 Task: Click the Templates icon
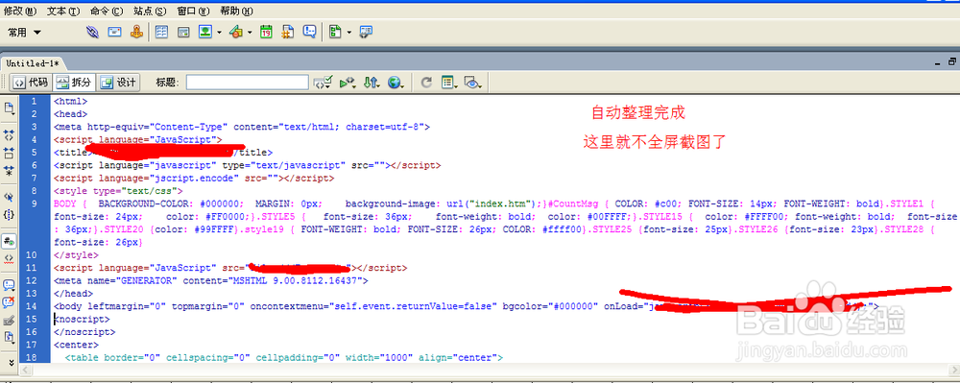tap(335, 33)
